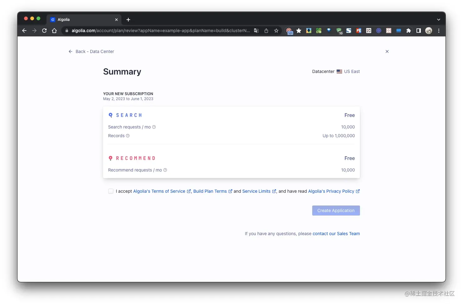The width and height of the screenshot is (463, 305).
Task: Tick the accept terms checkbox
Action: click(x=111, y=191)
